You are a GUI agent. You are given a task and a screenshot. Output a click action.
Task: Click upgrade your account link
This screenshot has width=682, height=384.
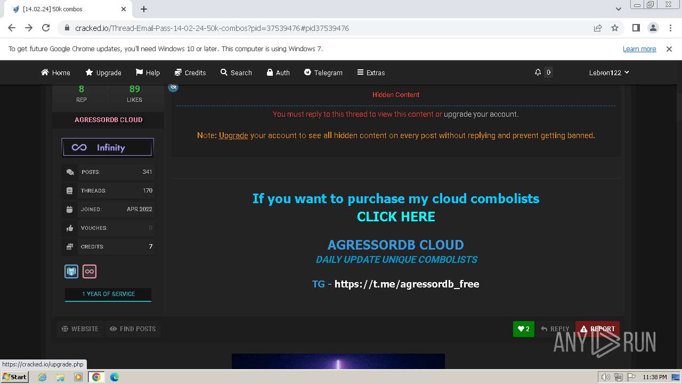(481, 114)
